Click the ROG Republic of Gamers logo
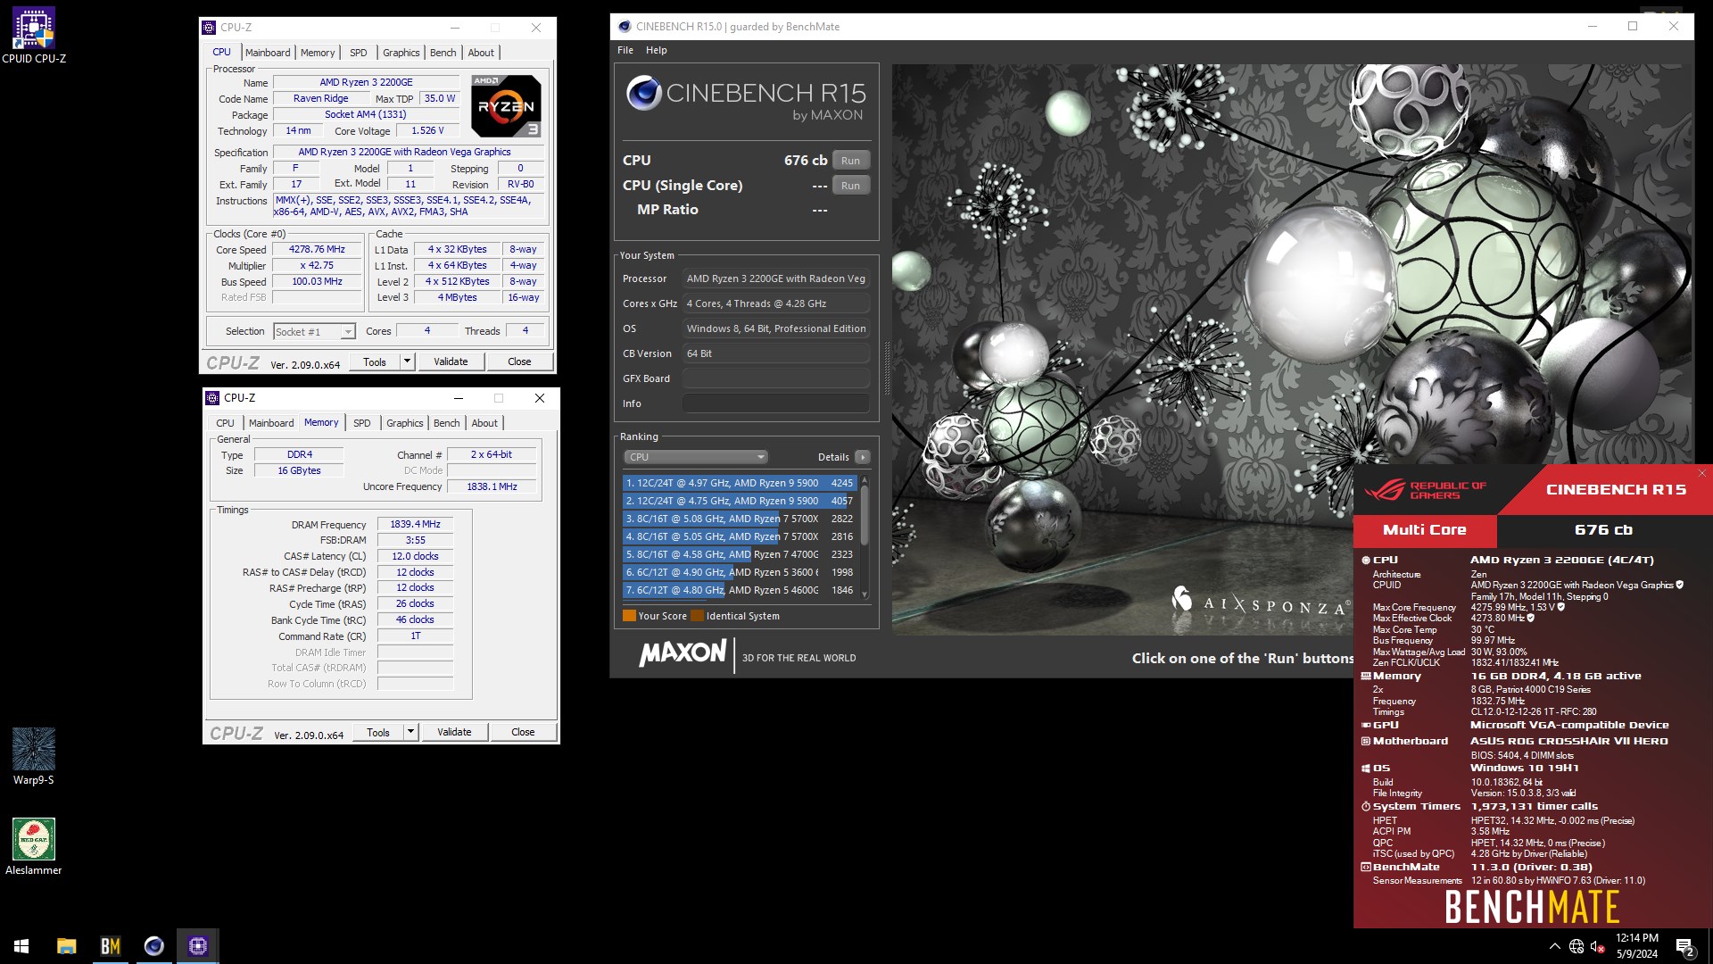 click(x=1425, y=490)
